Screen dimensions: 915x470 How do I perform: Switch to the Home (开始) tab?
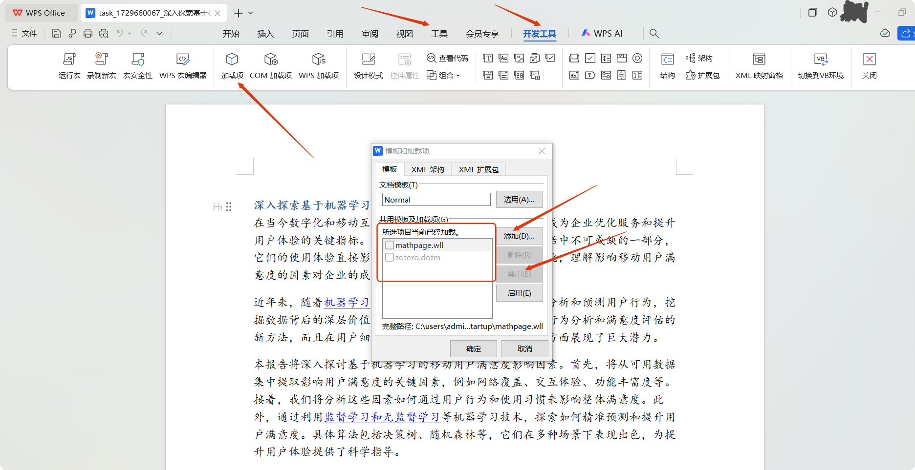(231, 34)
